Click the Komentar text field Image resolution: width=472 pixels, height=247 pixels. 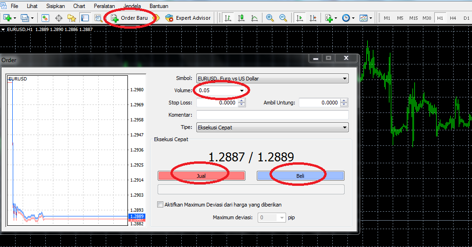point(272,115)
